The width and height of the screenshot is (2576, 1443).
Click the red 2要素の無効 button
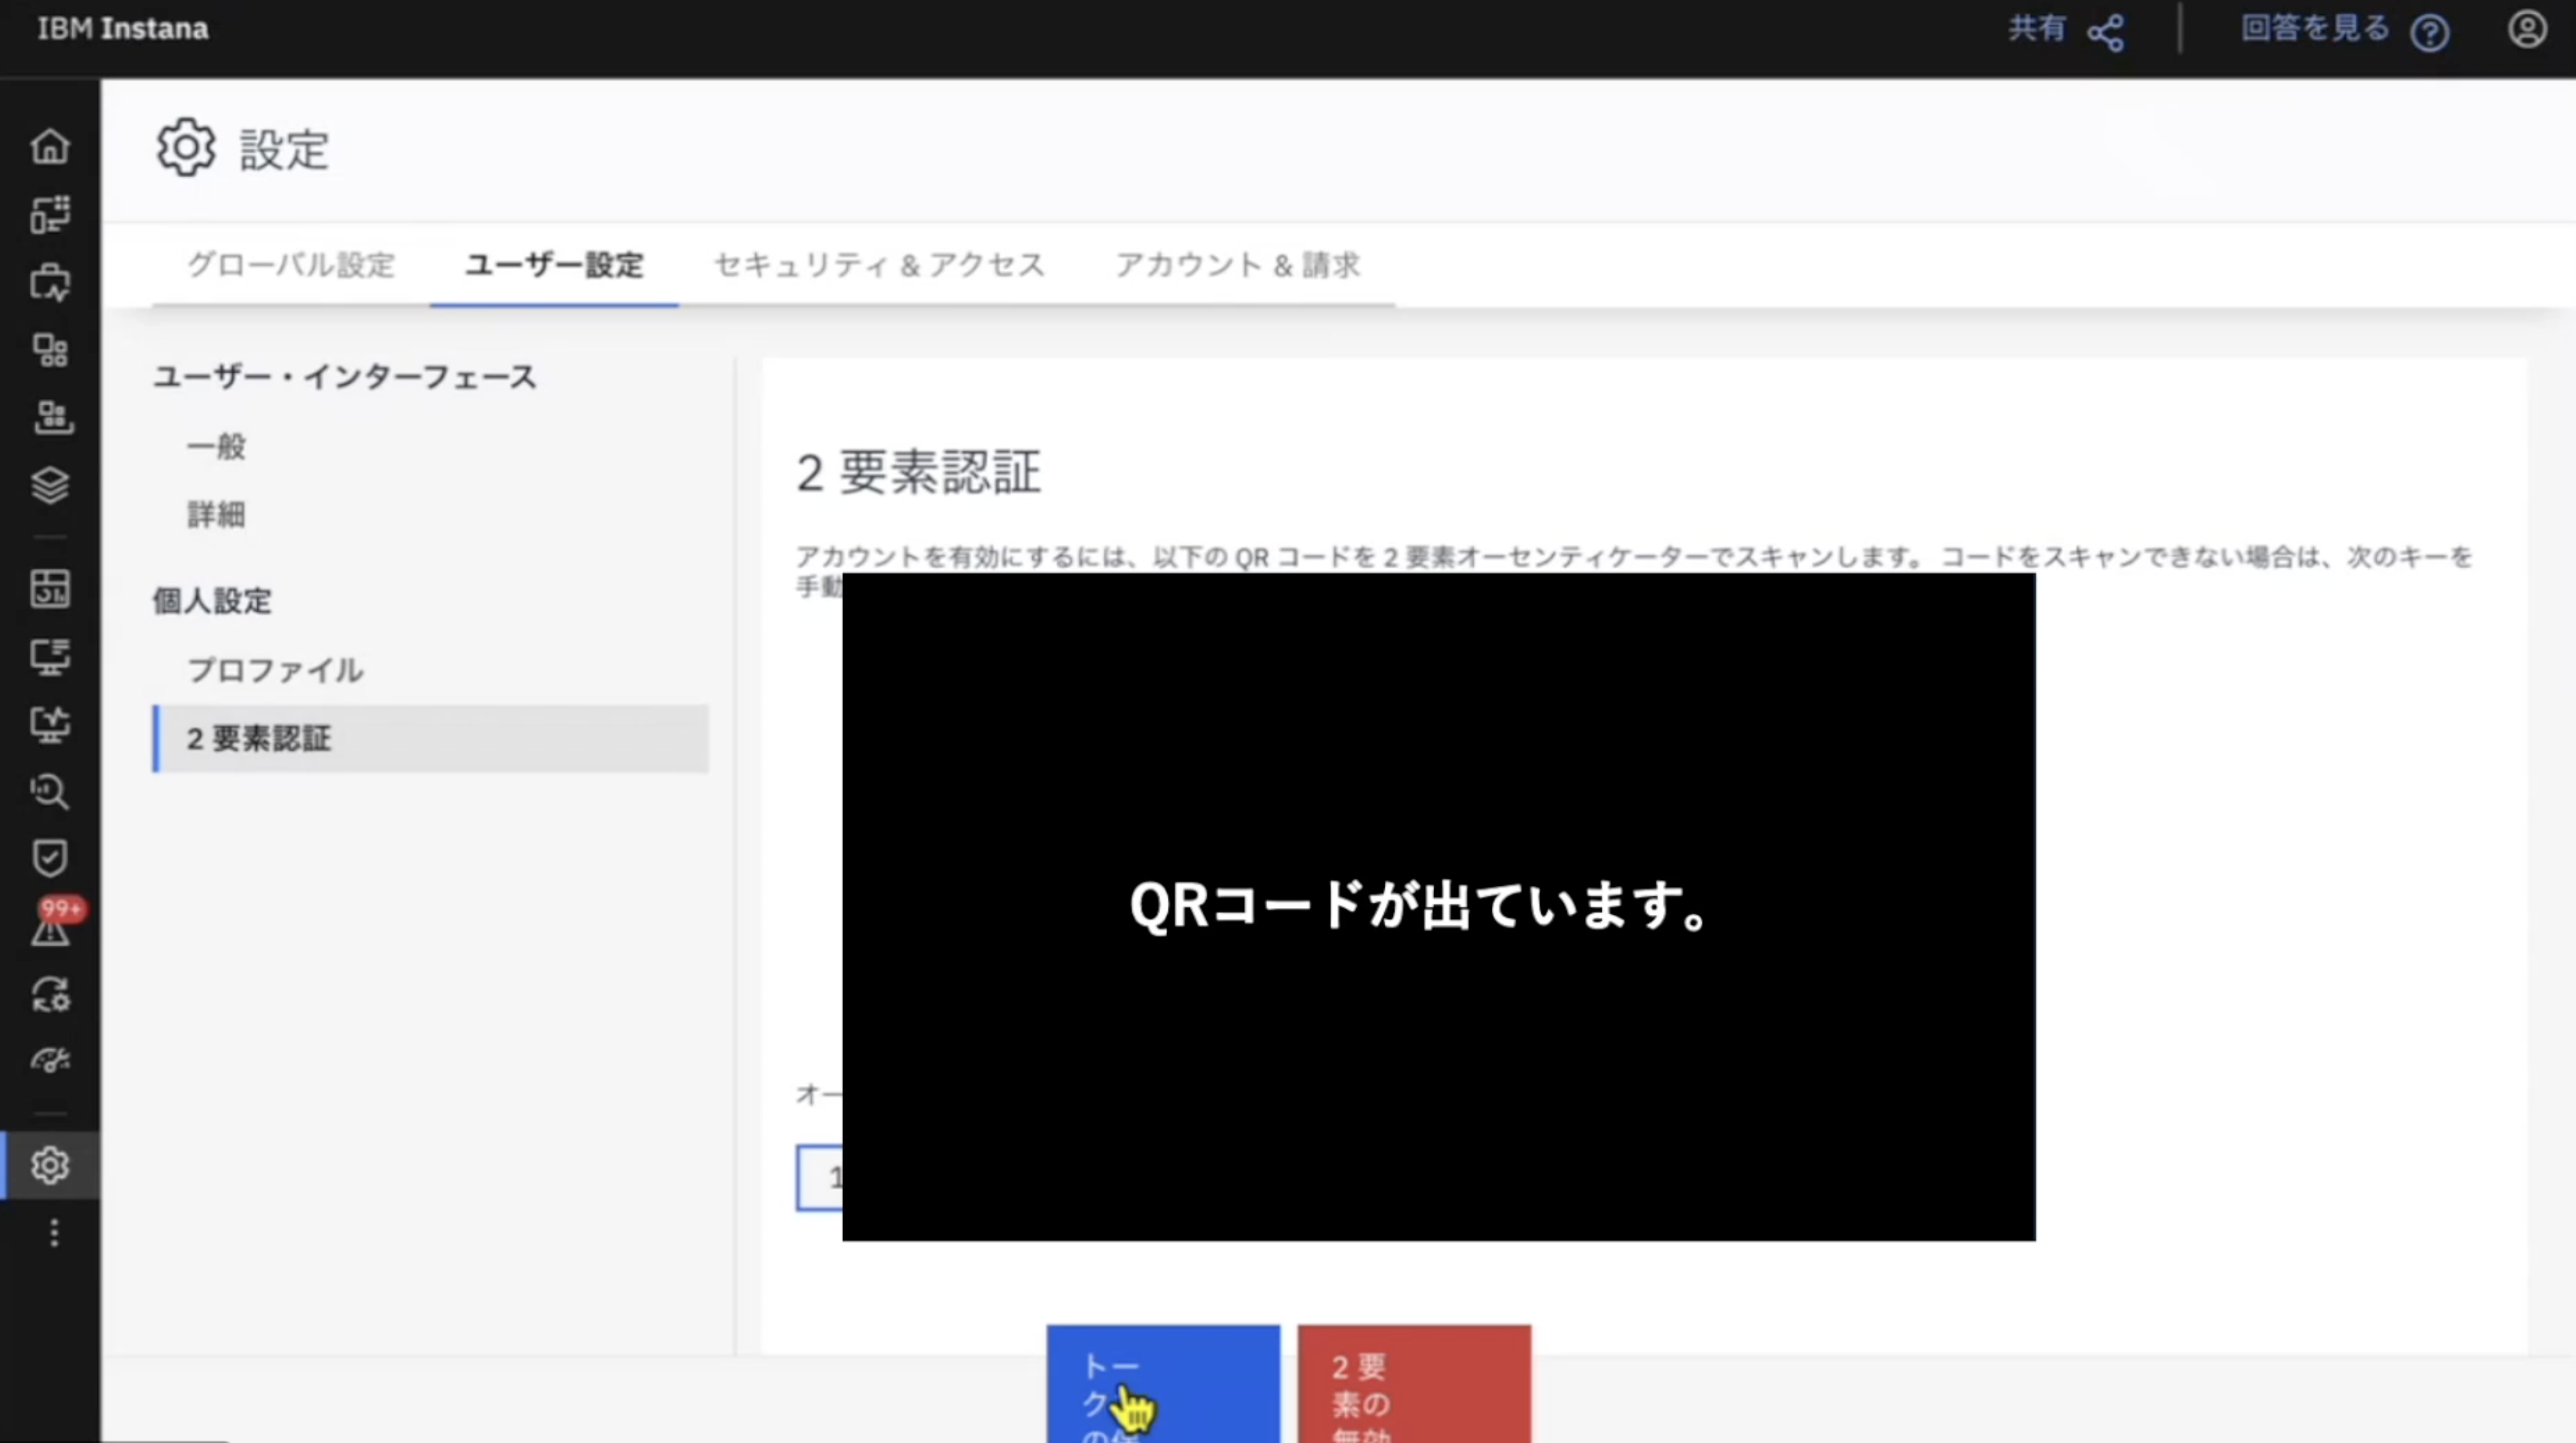click(1413, 1385)
